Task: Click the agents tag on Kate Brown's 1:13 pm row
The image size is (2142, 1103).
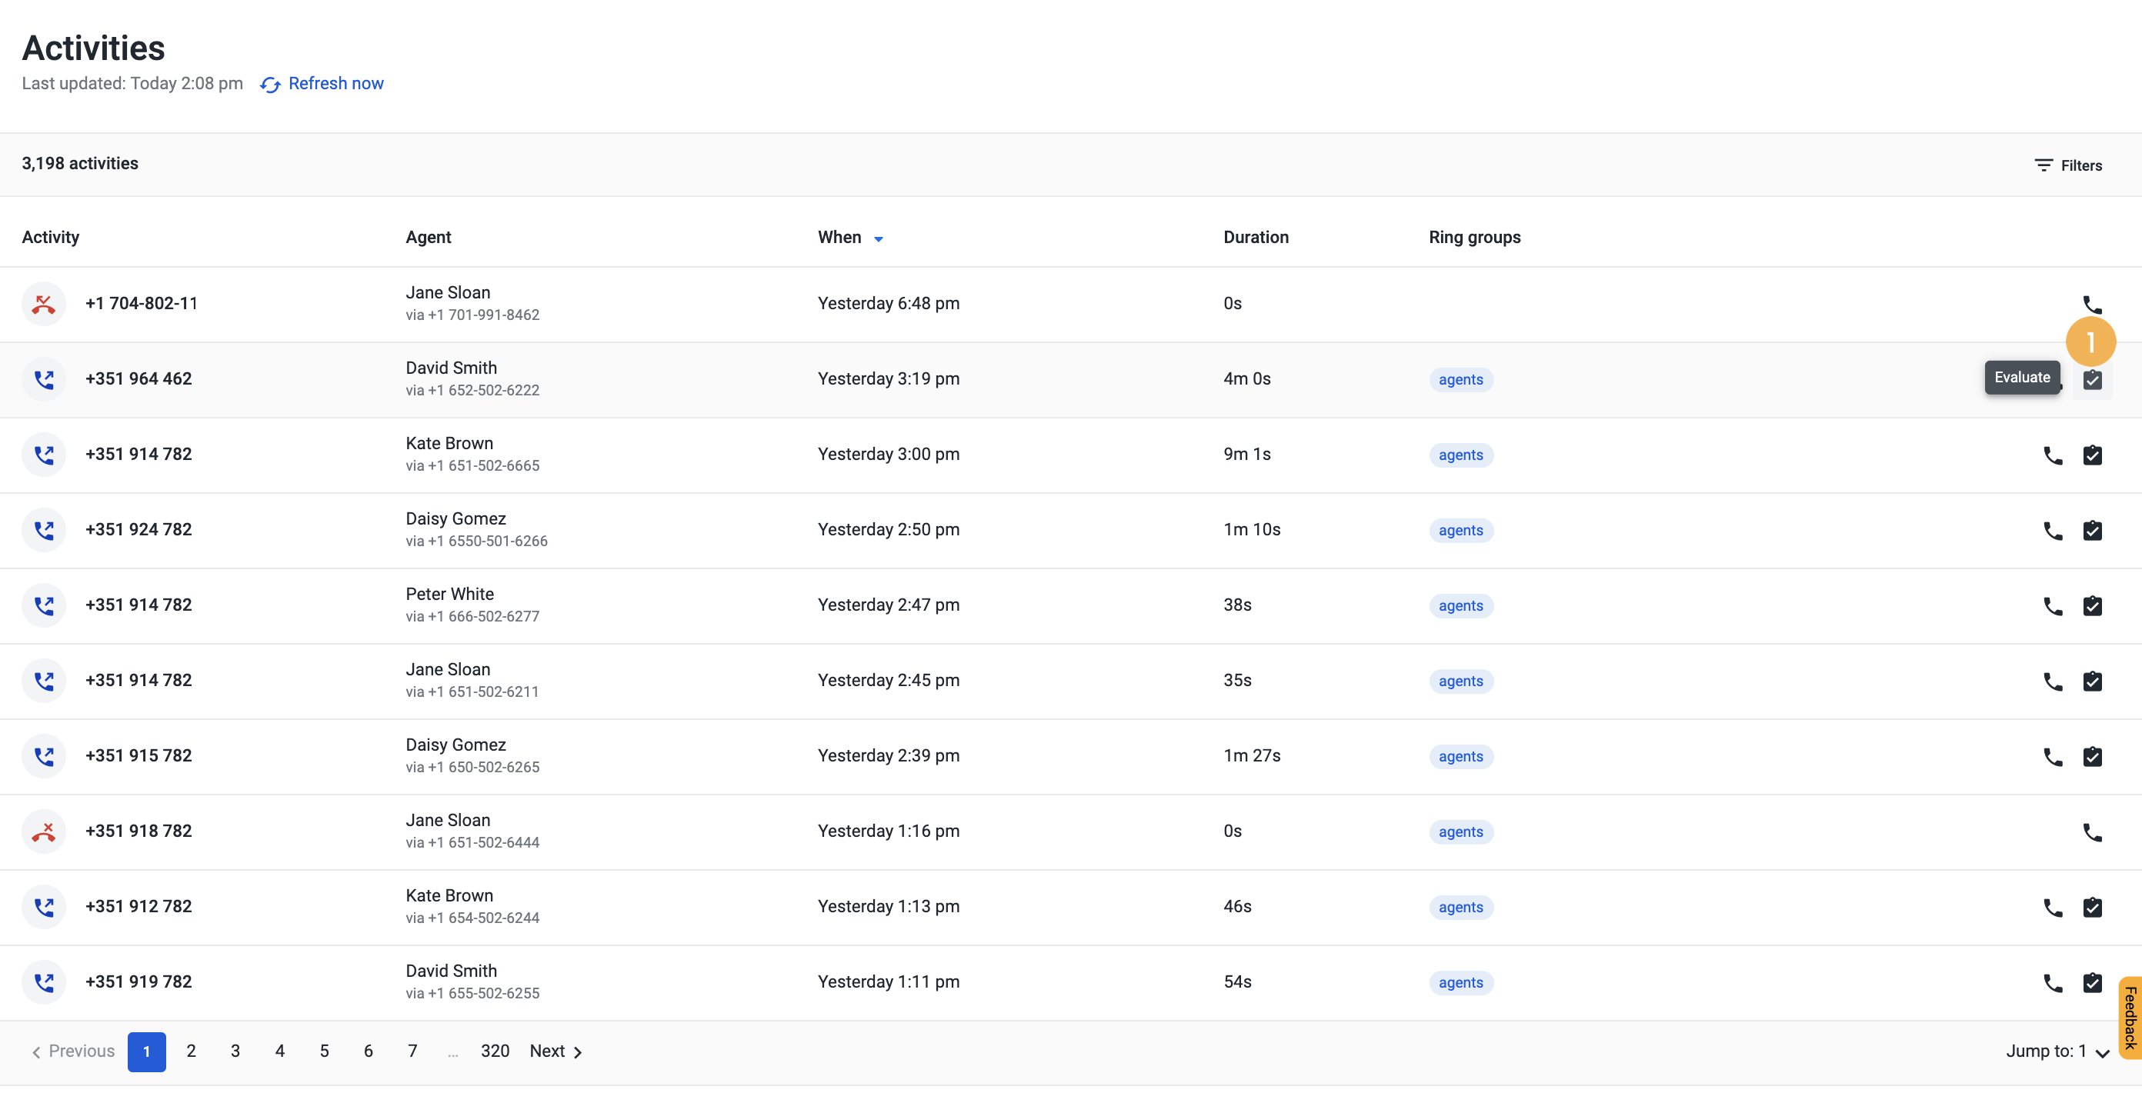Action: pos(1460,908)
